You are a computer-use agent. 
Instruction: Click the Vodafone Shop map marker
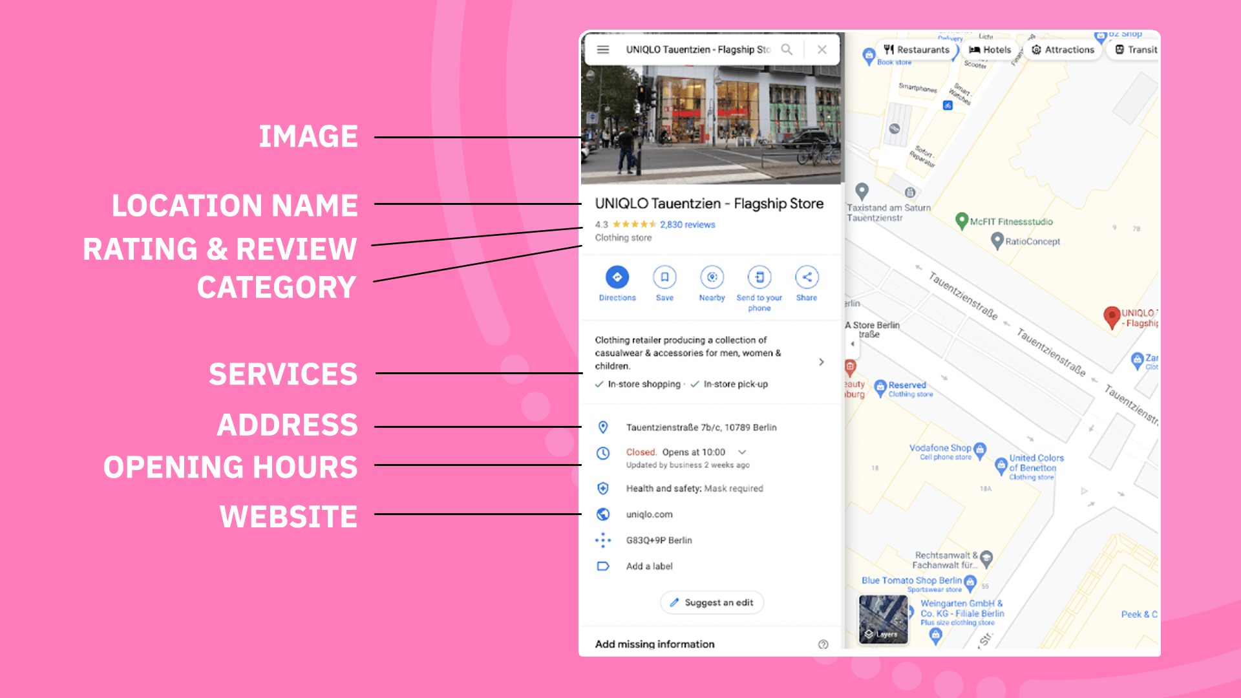(x=980, y=450)
